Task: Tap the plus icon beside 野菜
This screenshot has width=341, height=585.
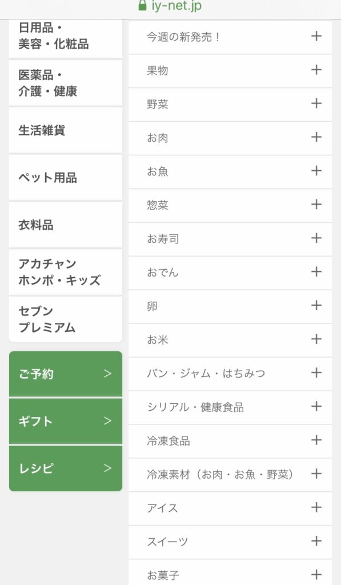Action: (x=316, y=103)
